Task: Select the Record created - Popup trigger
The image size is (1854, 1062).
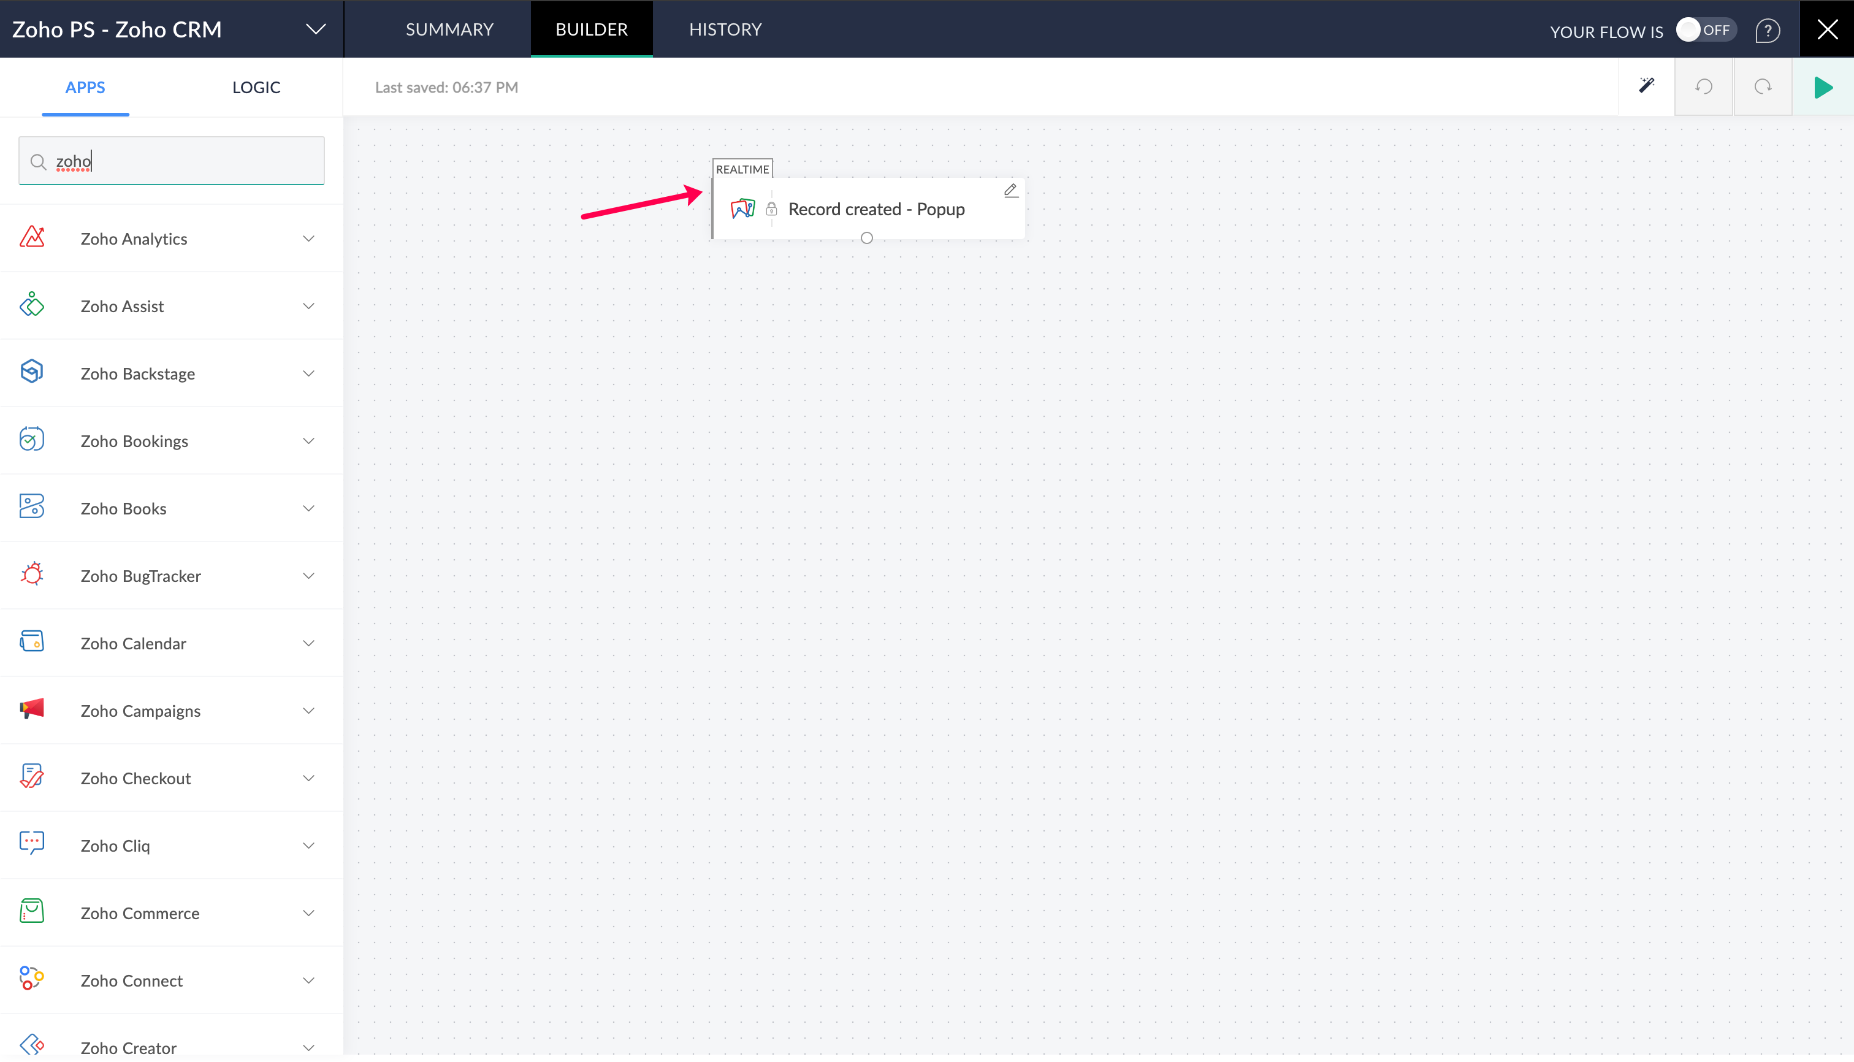Action: pos(876,209)
